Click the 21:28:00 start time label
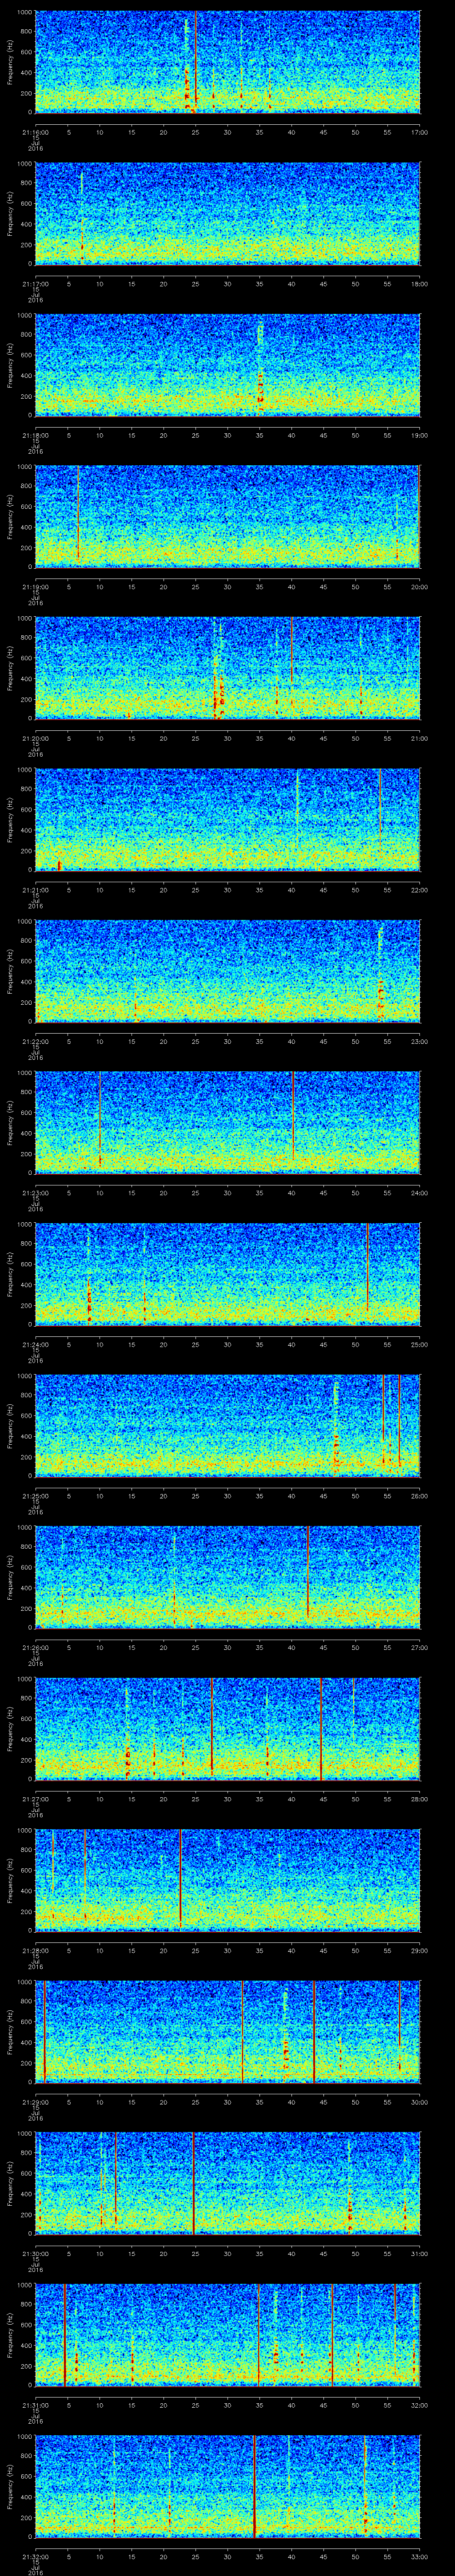Viewport: 455px width, 2576px height. pyautogui.click(x=35, y=1950)
